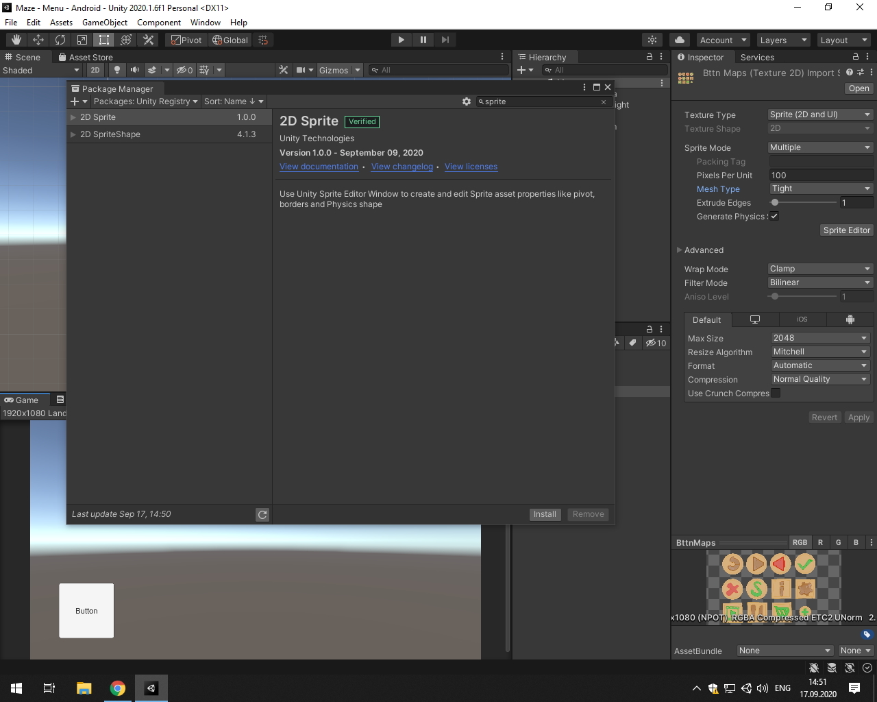Open the Texture Type dropdown
Screen dimensions: 877x702
point(820,114)
